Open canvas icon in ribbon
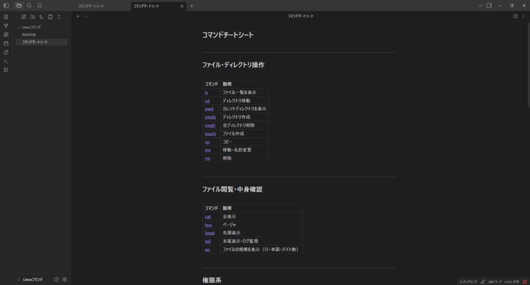Screen dimensions: 530x285 (6, 35)
